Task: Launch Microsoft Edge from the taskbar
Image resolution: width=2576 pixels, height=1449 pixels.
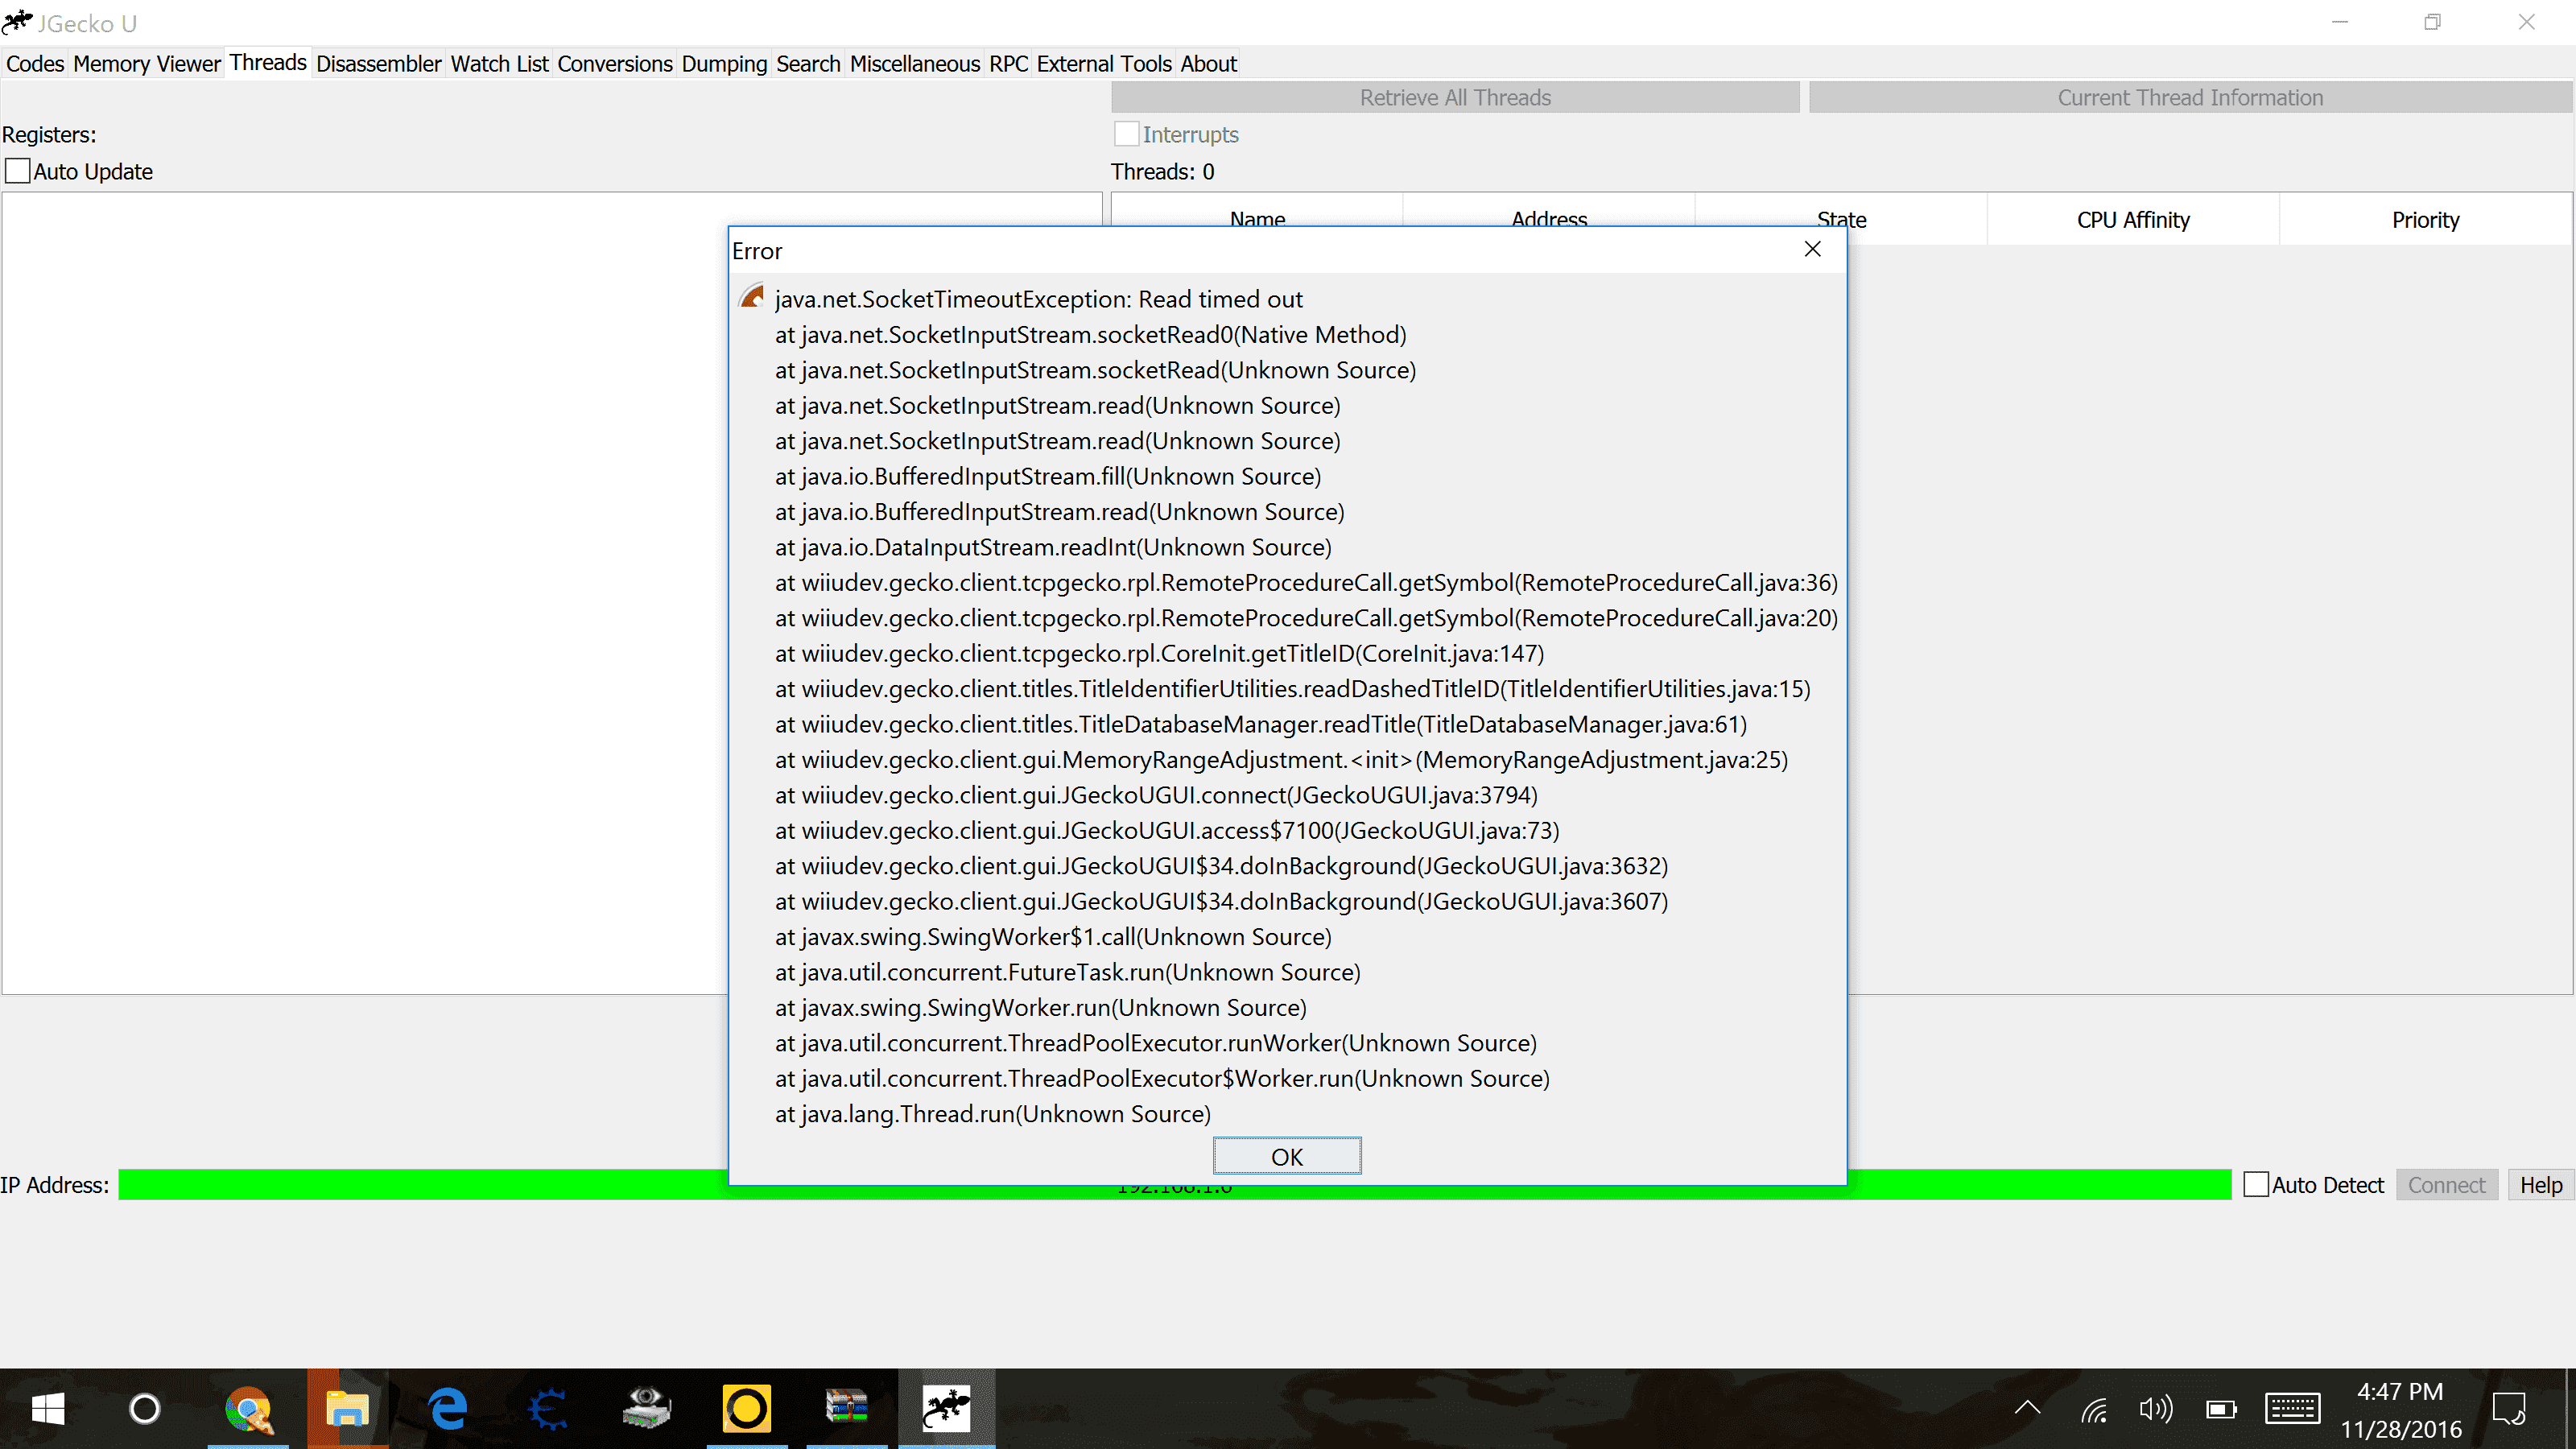Action: tap(447, 1409)
